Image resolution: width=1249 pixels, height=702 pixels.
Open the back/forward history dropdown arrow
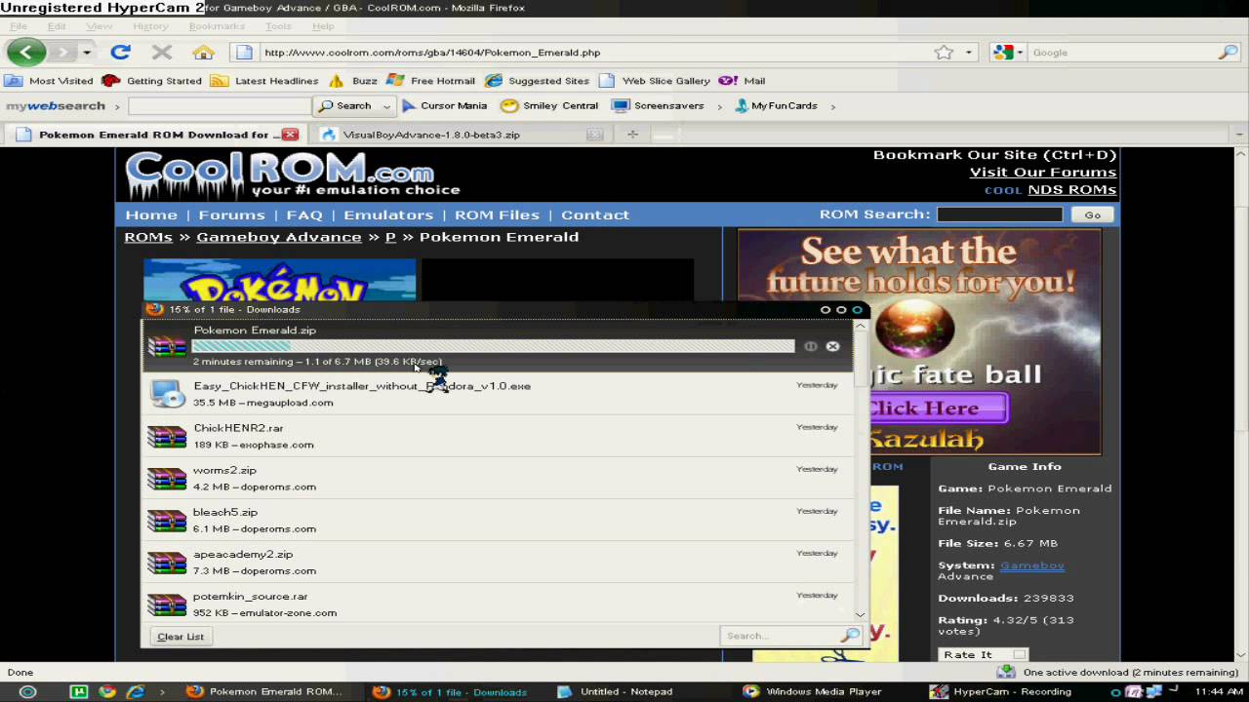click(87, 53)
